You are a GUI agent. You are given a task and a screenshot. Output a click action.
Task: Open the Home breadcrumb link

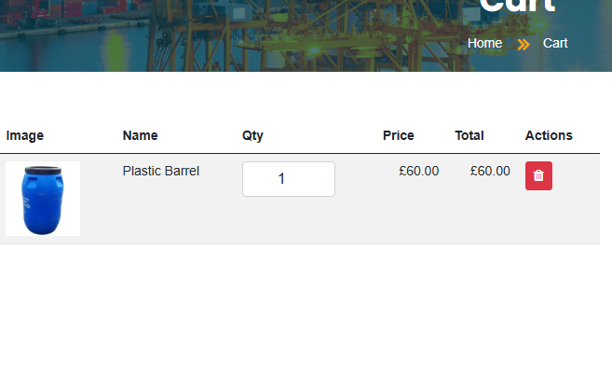[484, 44]
